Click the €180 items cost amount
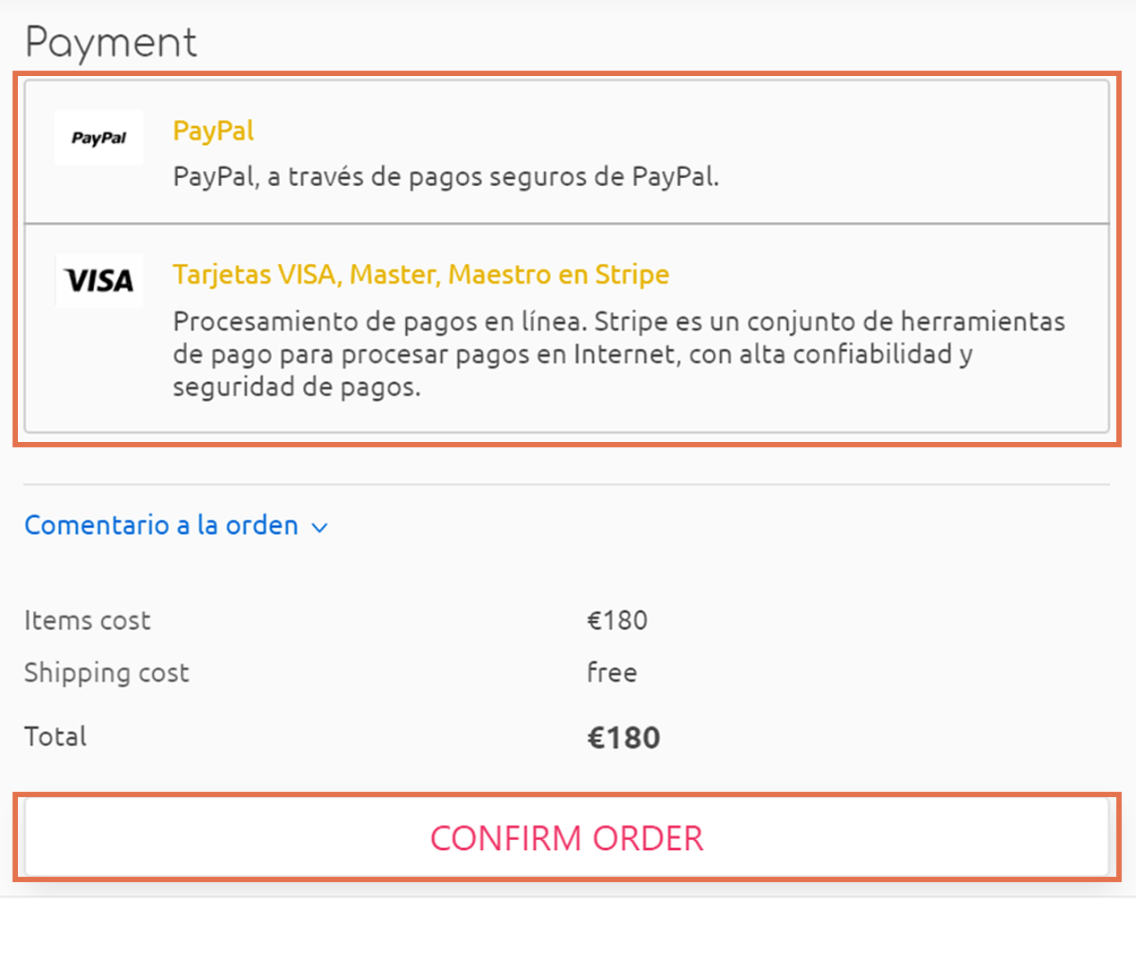Viewport: 1136px width, 977px height. coord(616,621)
